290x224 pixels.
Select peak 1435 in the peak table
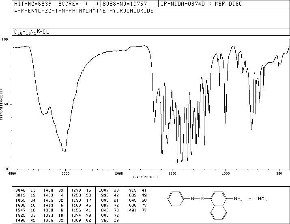[53, 200]
